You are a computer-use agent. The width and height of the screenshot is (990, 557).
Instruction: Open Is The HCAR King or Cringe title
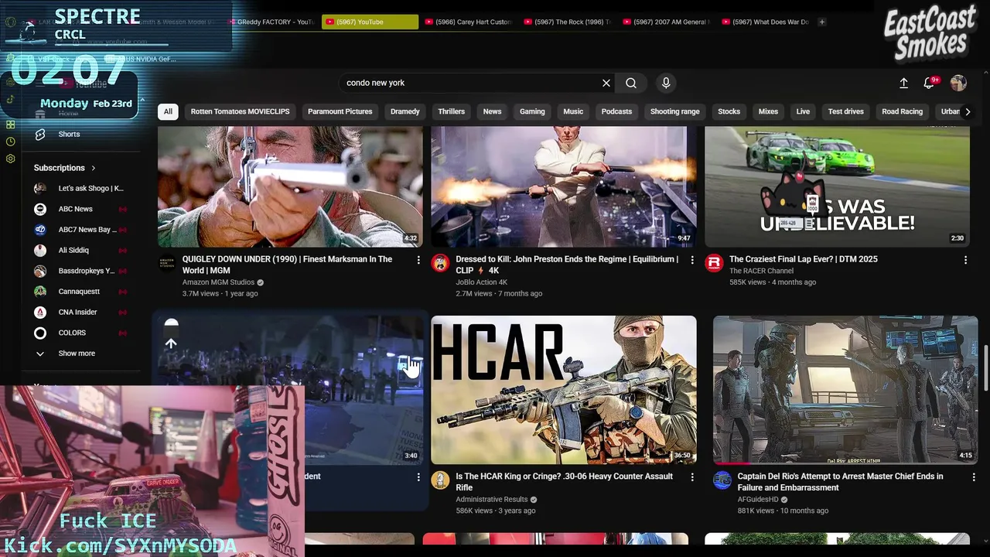[564, 482]
